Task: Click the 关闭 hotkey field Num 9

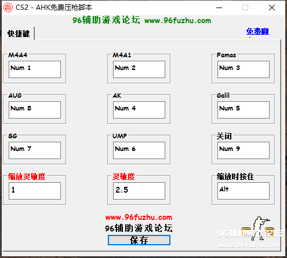Action: pyautogui.click(x=244, y=150)
